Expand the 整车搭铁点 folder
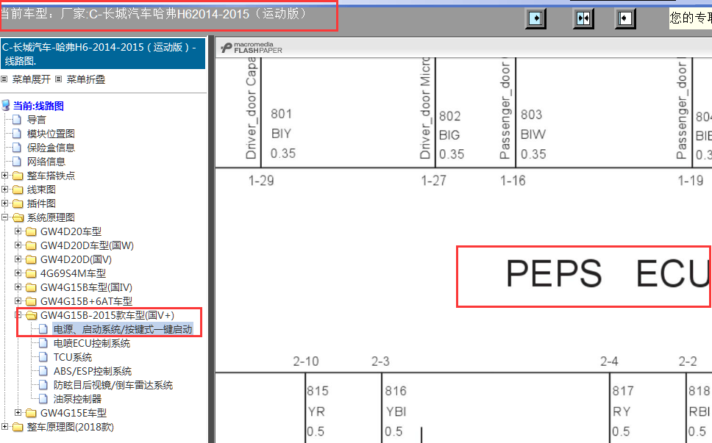This screenshot has height=443, width=712. tap(4, 176)
